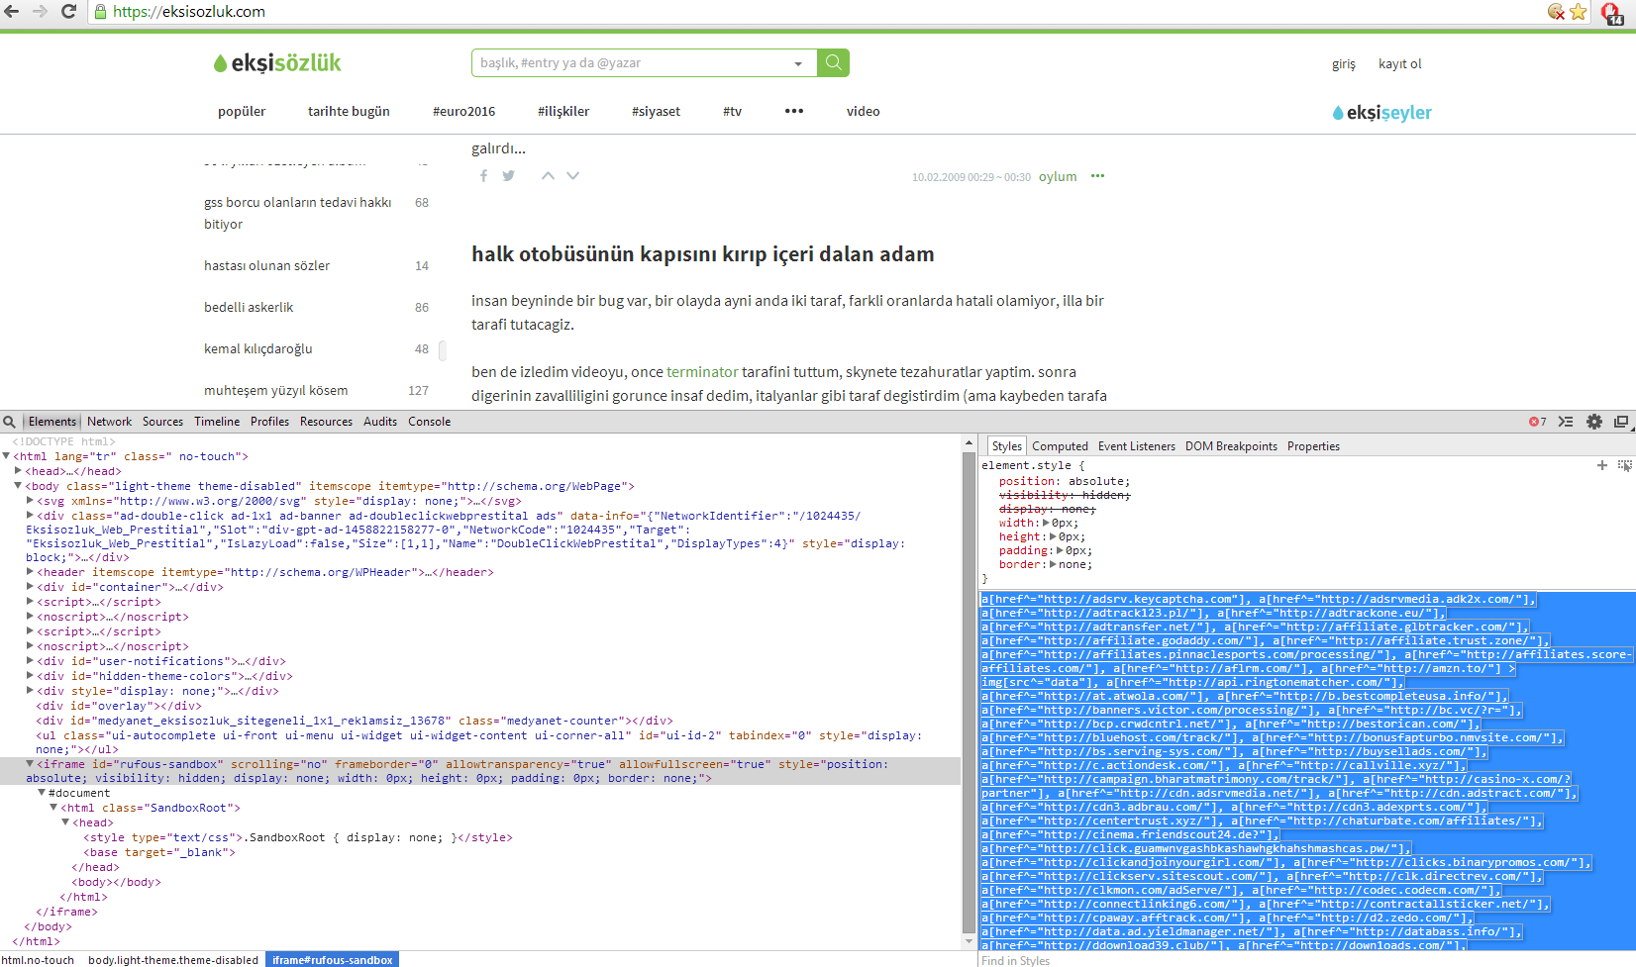
Task: Expand the div id="container" node
Action: pos(30,587)
